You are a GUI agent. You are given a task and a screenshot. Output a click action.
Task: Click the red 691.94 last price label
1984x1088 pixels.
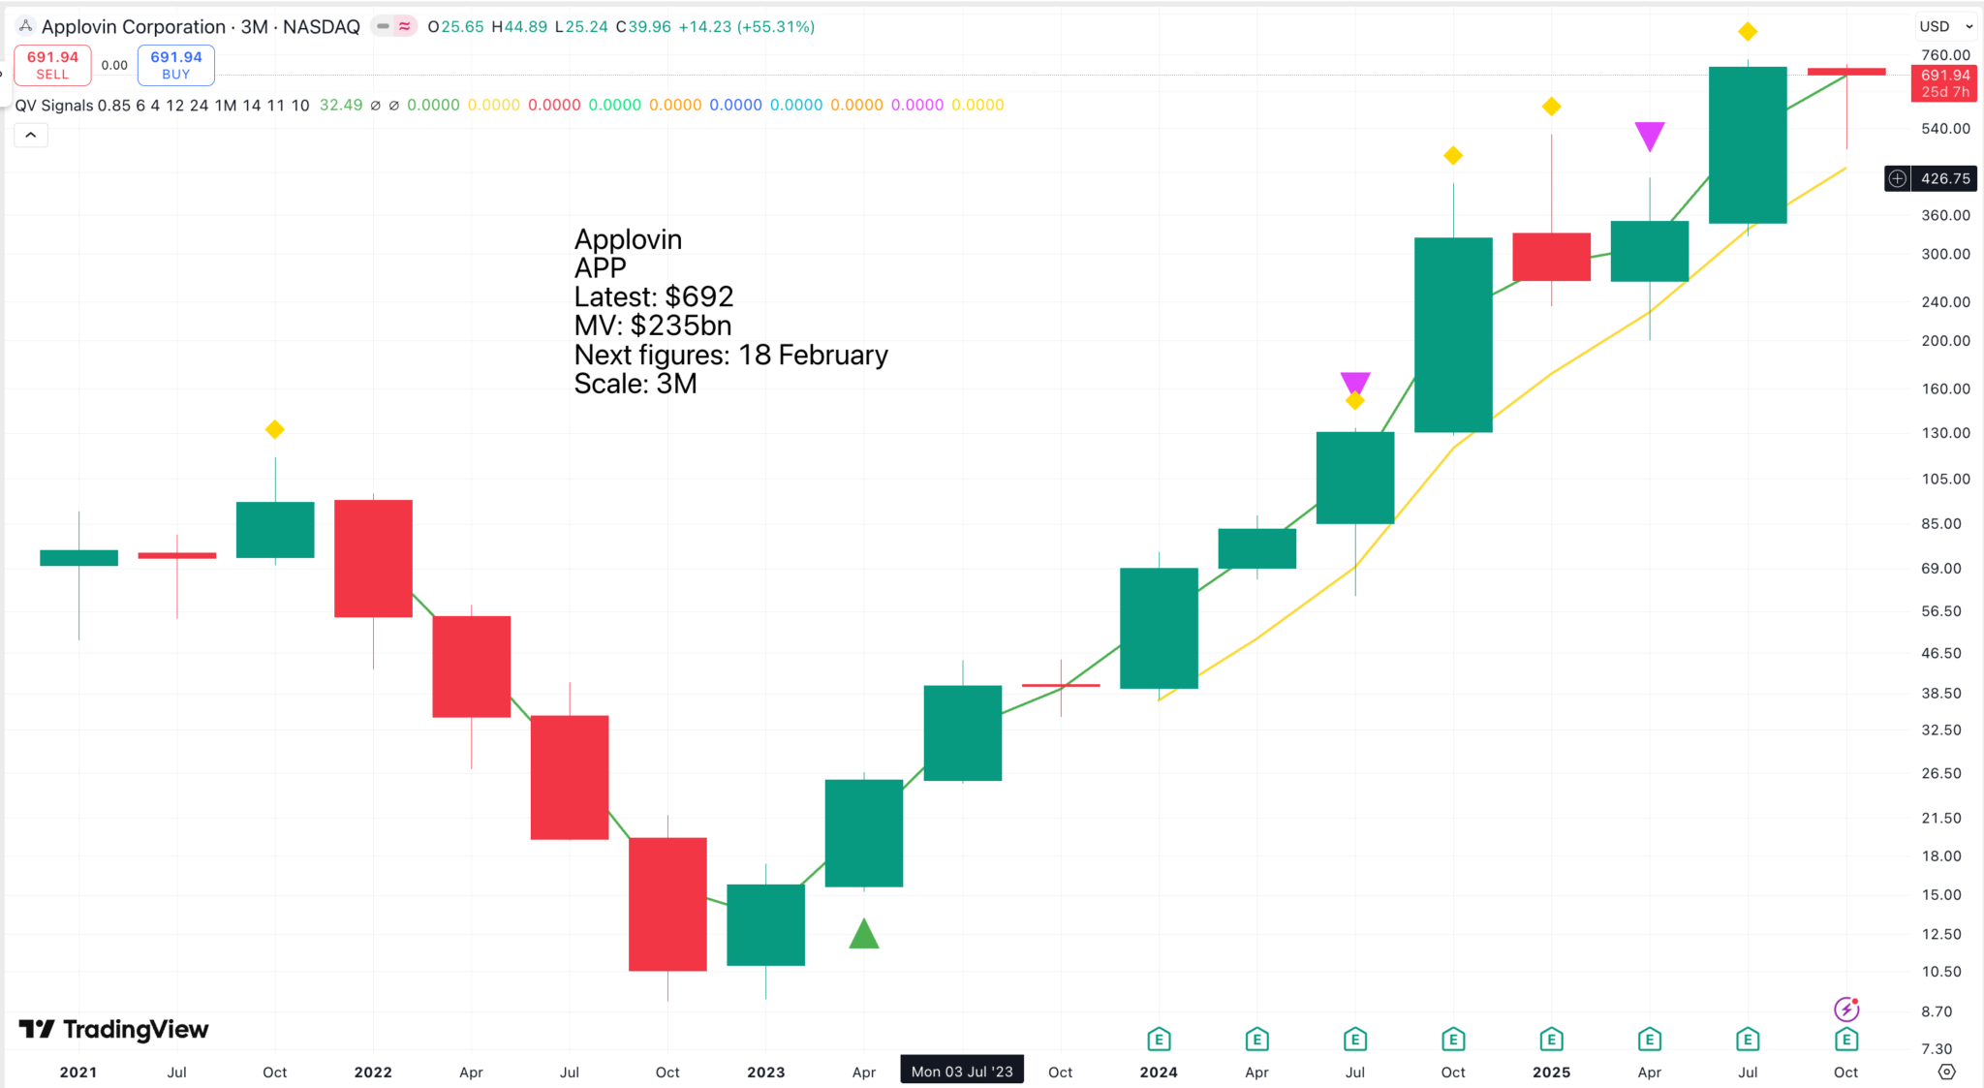coord(1945,83)
